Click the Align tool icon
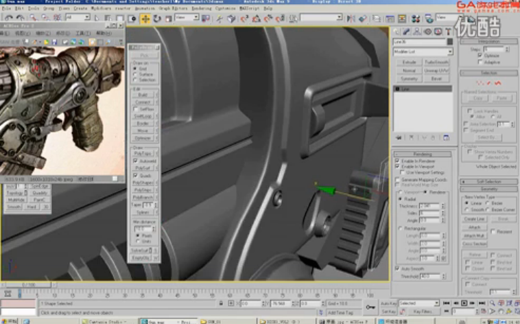The image size is (520, 324). (x=362, y=19)
